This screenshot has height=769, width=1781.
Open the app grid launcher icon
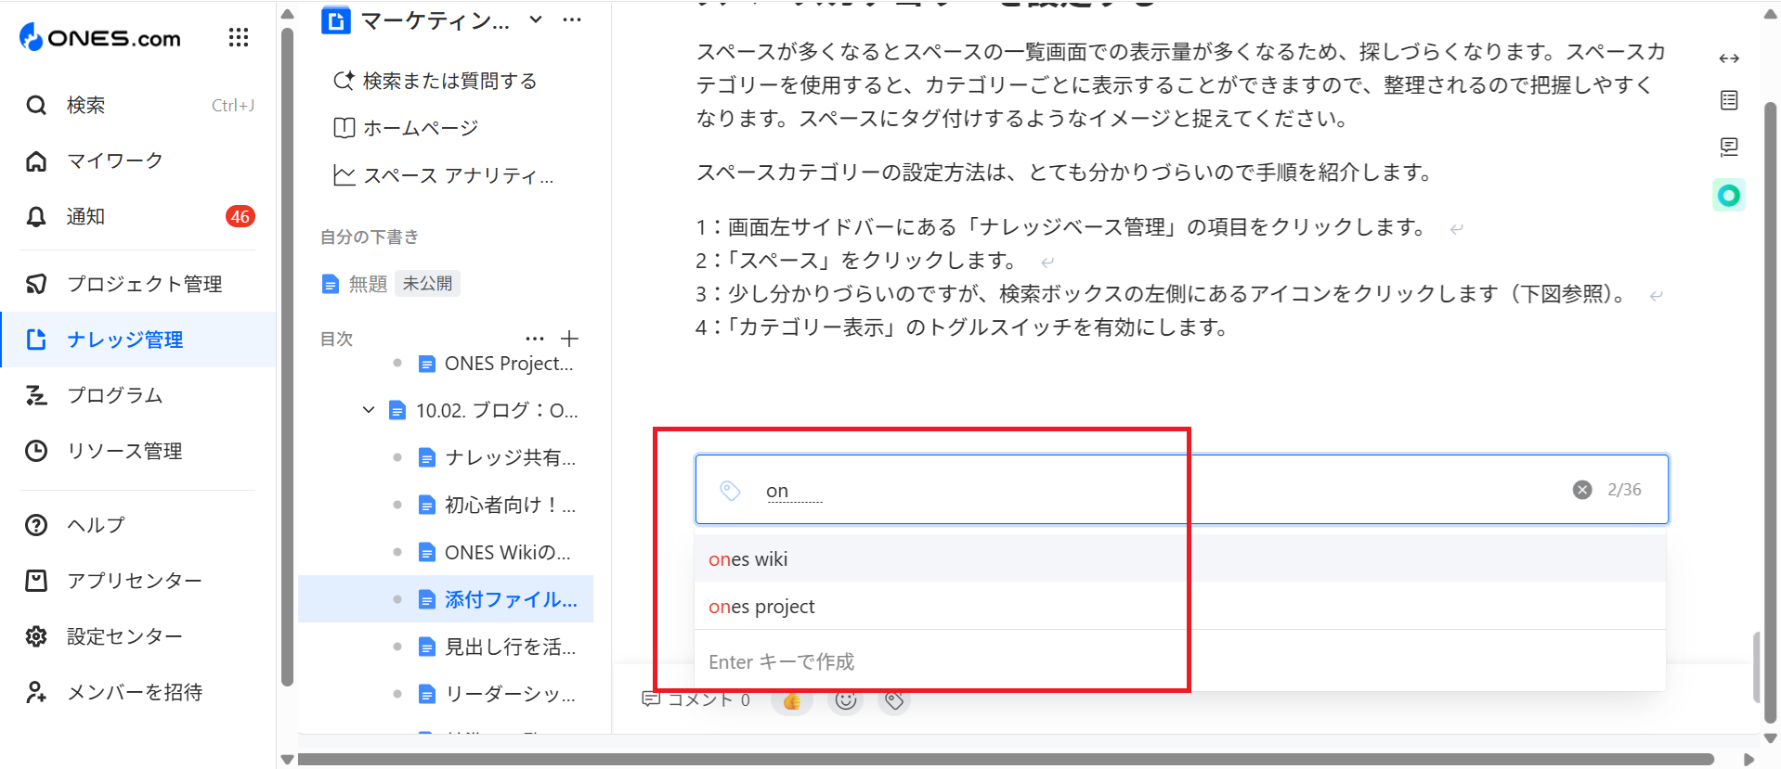(239, 37)
